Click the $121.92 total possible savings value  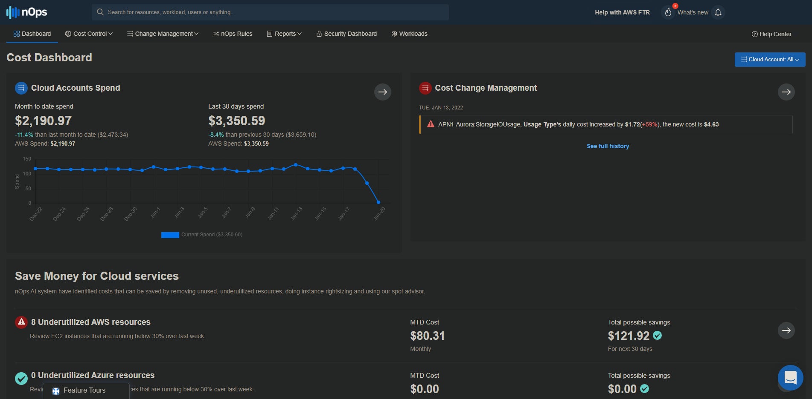point(629,336)
